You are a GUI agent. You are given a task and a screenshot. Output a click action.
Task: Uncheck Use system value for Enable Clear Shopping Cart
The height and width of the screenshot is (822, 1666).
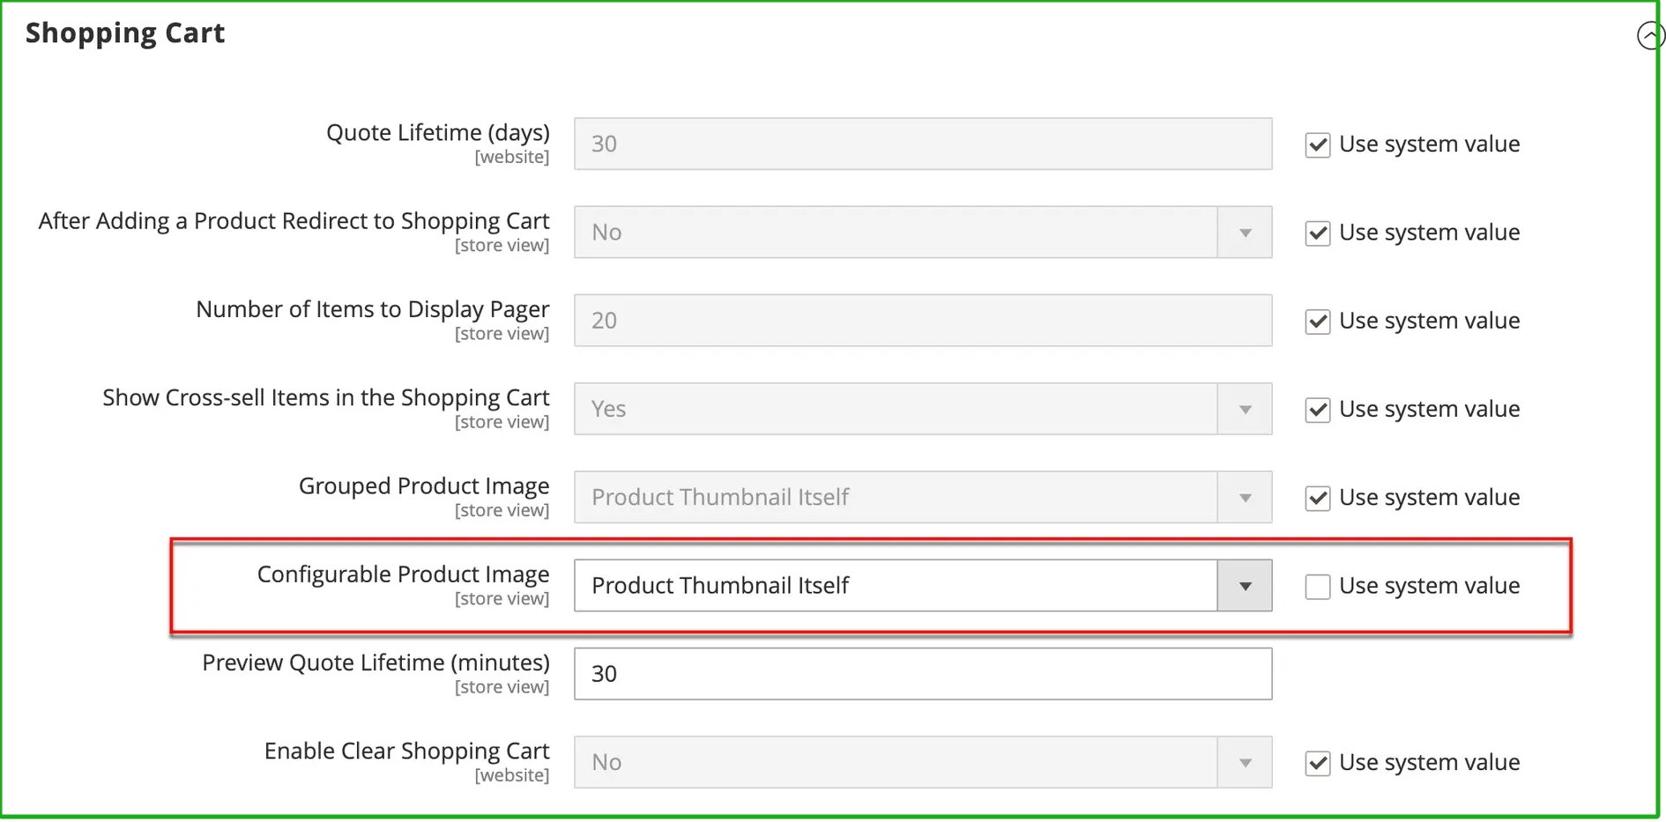click(x=1317, y=763)
